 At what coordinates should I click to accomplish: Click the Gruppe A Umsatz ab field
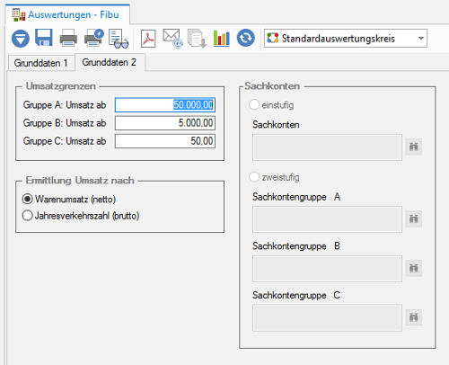point(165,105)
